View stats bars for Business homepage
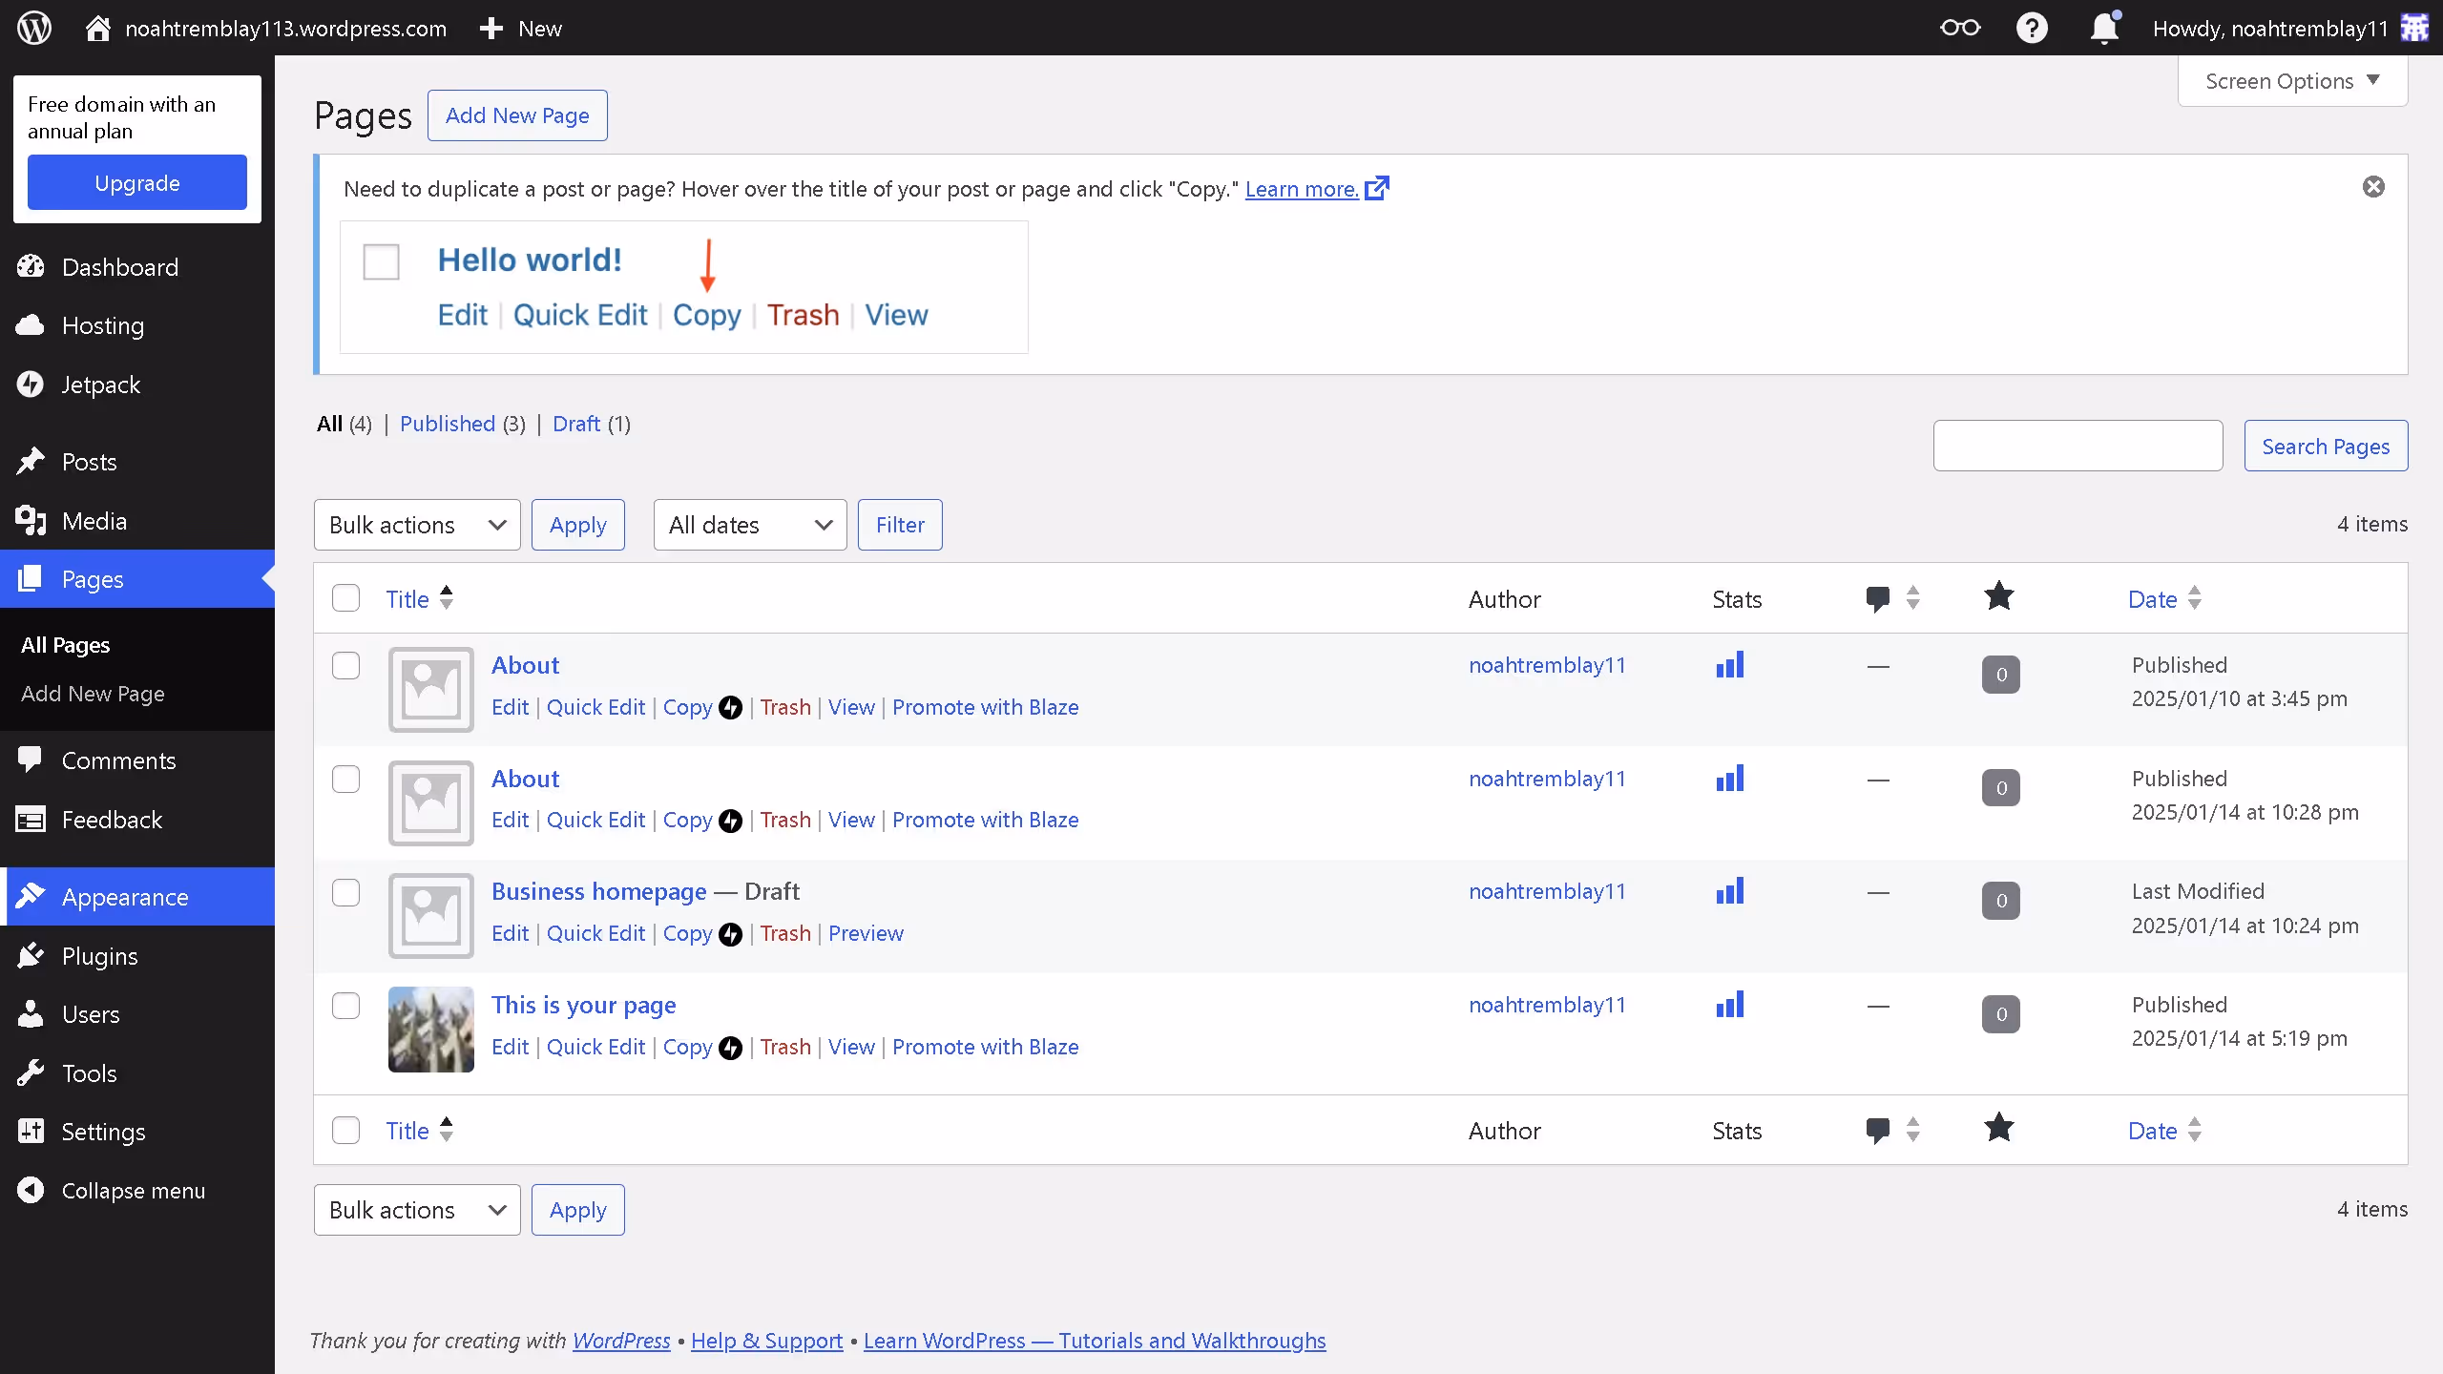2443x1374 pixels. [x=1729, y=891]
